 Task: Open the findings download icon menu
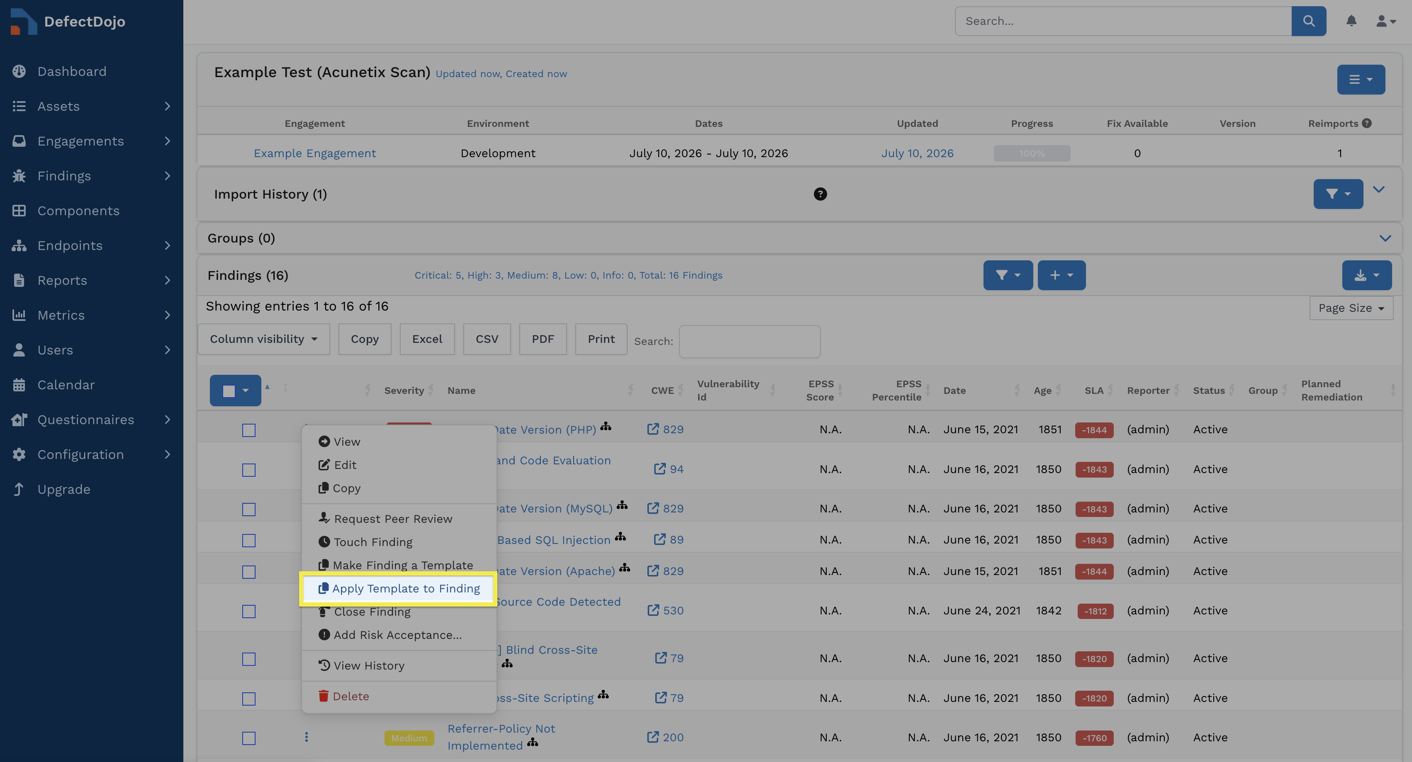[1366, 275]
